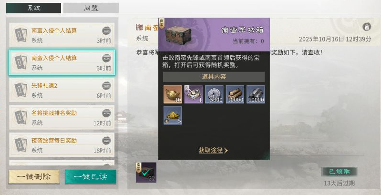Open the 夜袭敌营每日奖励 mail
This screenshot has width=381, height=195.
pos(62,145)
